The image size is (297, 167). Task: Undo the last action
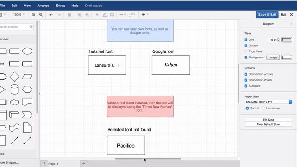[x=51, y=14]
